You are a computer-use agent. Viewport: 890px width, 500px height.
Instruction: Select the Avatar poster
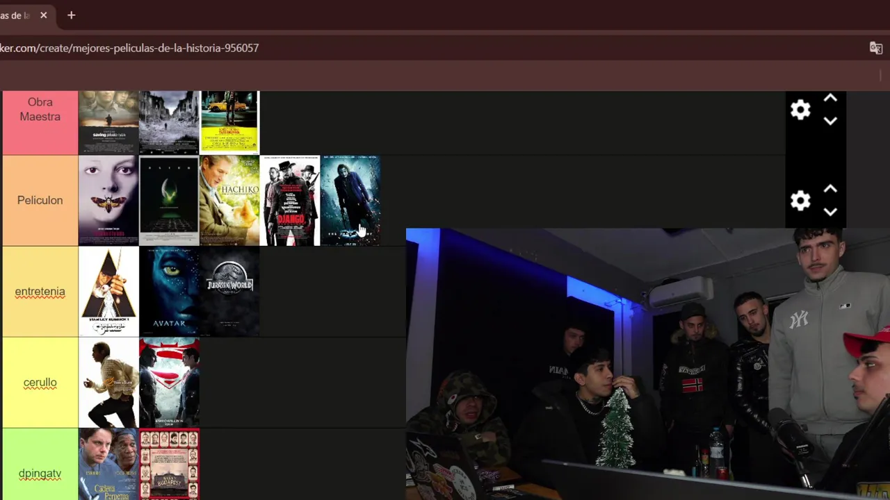[x=169, y=292]
